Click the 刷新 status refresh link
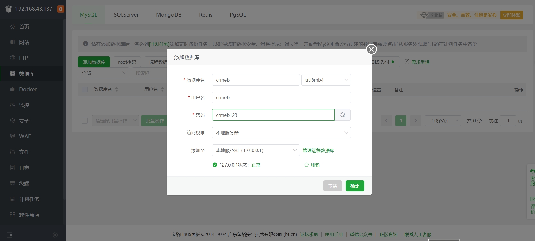The width and height of the screenshot is (535, 241). point(312,165)
